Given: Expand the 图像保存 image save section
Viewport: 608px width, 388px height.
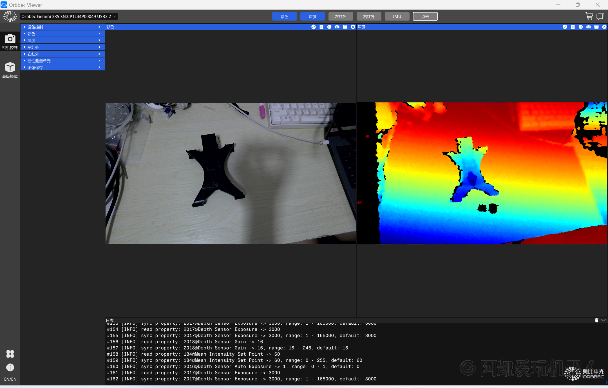Looking at the screenshot, I should (62, 68).
